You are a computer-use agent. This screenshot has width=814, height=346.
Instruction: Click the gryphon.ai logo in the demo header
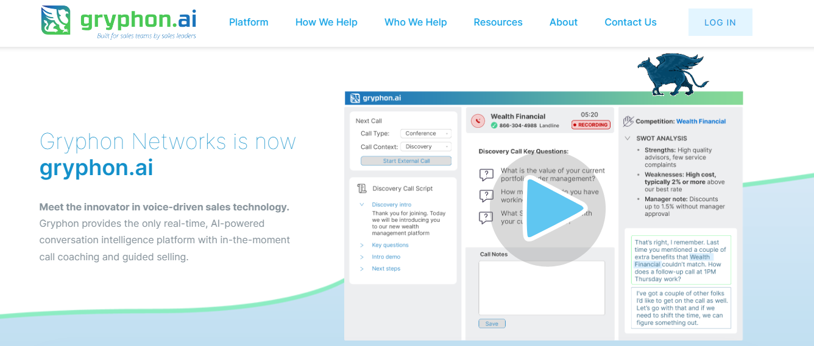coord(375,99)
